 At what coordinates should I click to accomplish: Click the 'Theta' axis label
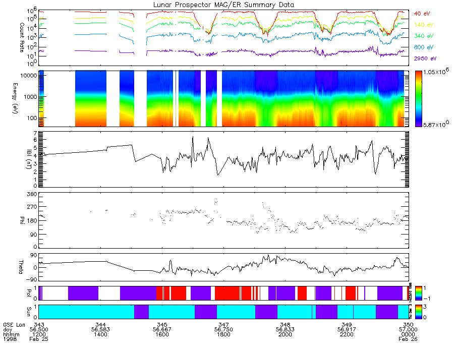[21, 267]
